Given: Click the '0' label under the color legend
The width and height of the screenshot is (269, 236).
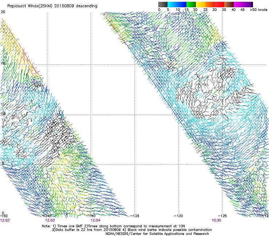Looking at the screenshot, I should click(159, 10).
